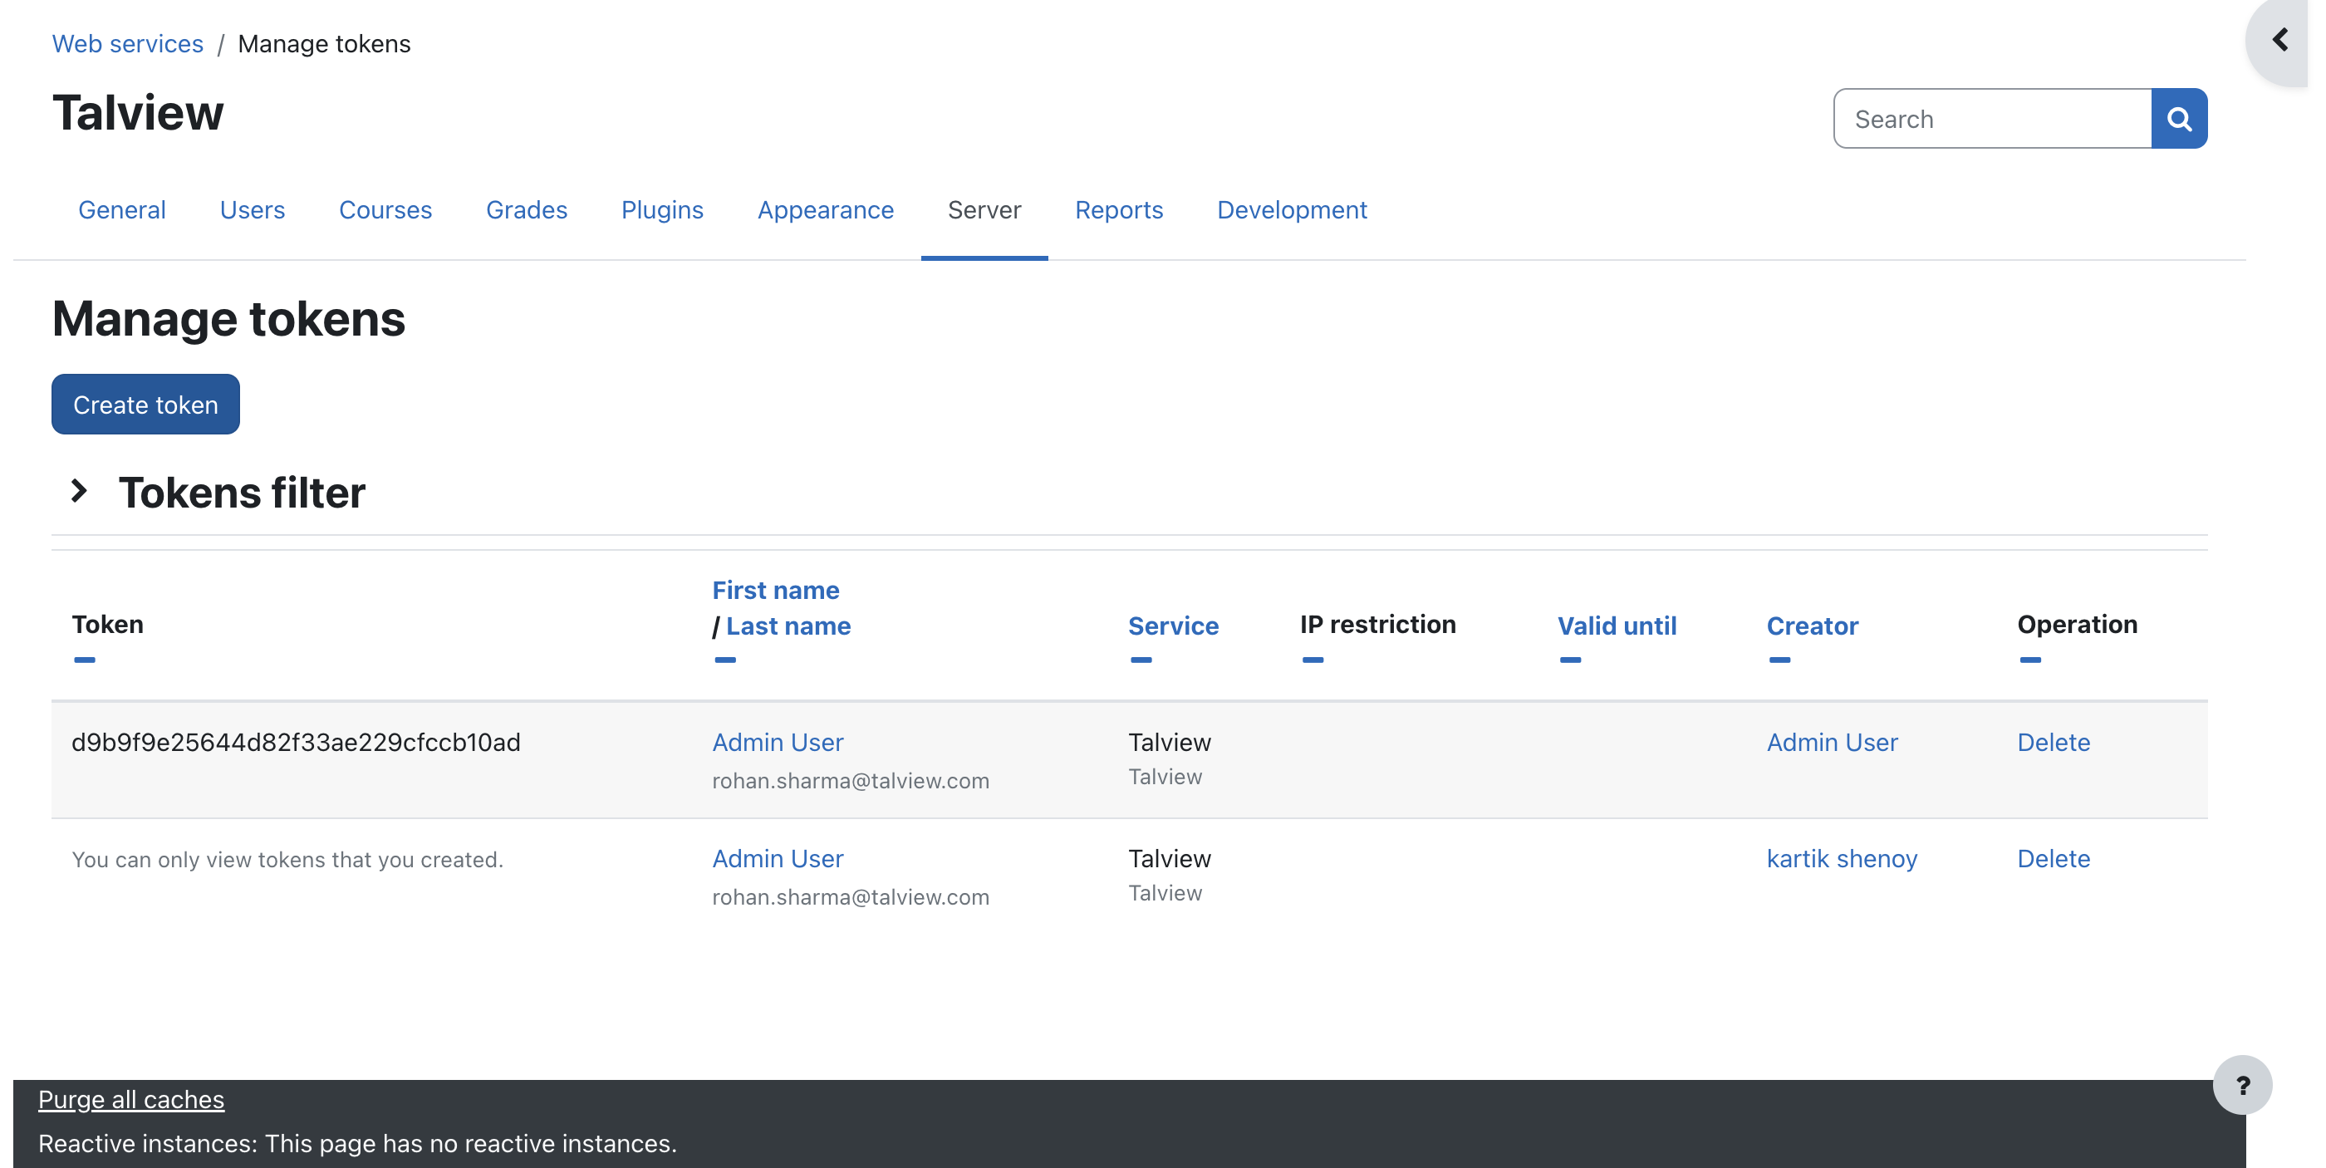Sort the table by Valid until

tap(1616, 625)
